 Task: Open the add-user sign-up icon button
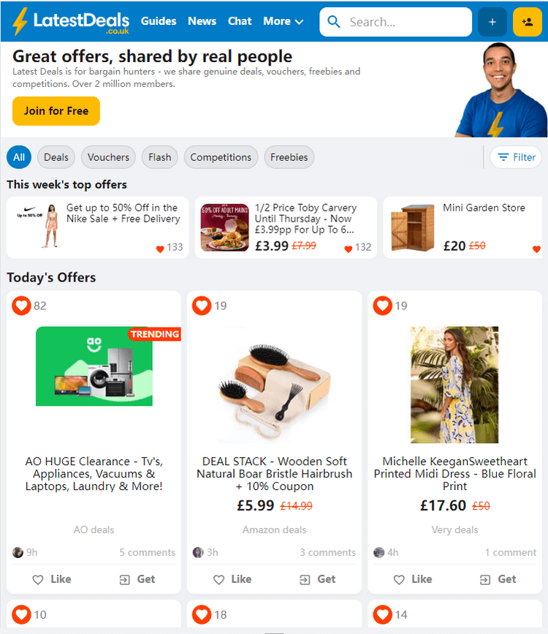(x=528, y=22)
